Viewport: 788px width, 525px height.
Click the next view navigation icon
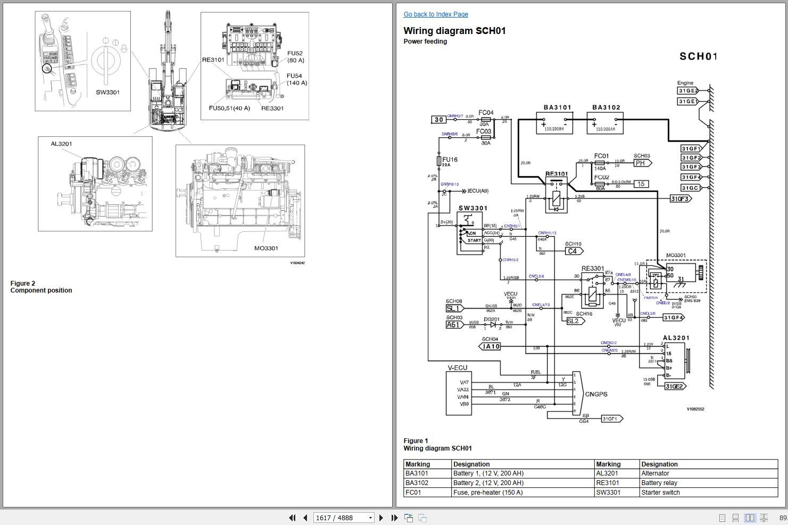[x=422, y=518]
